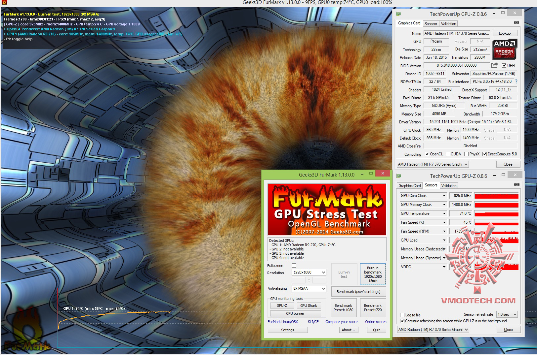
Task: Select Sensors tab in lower GPU-Z window
Action: point(431,185)
